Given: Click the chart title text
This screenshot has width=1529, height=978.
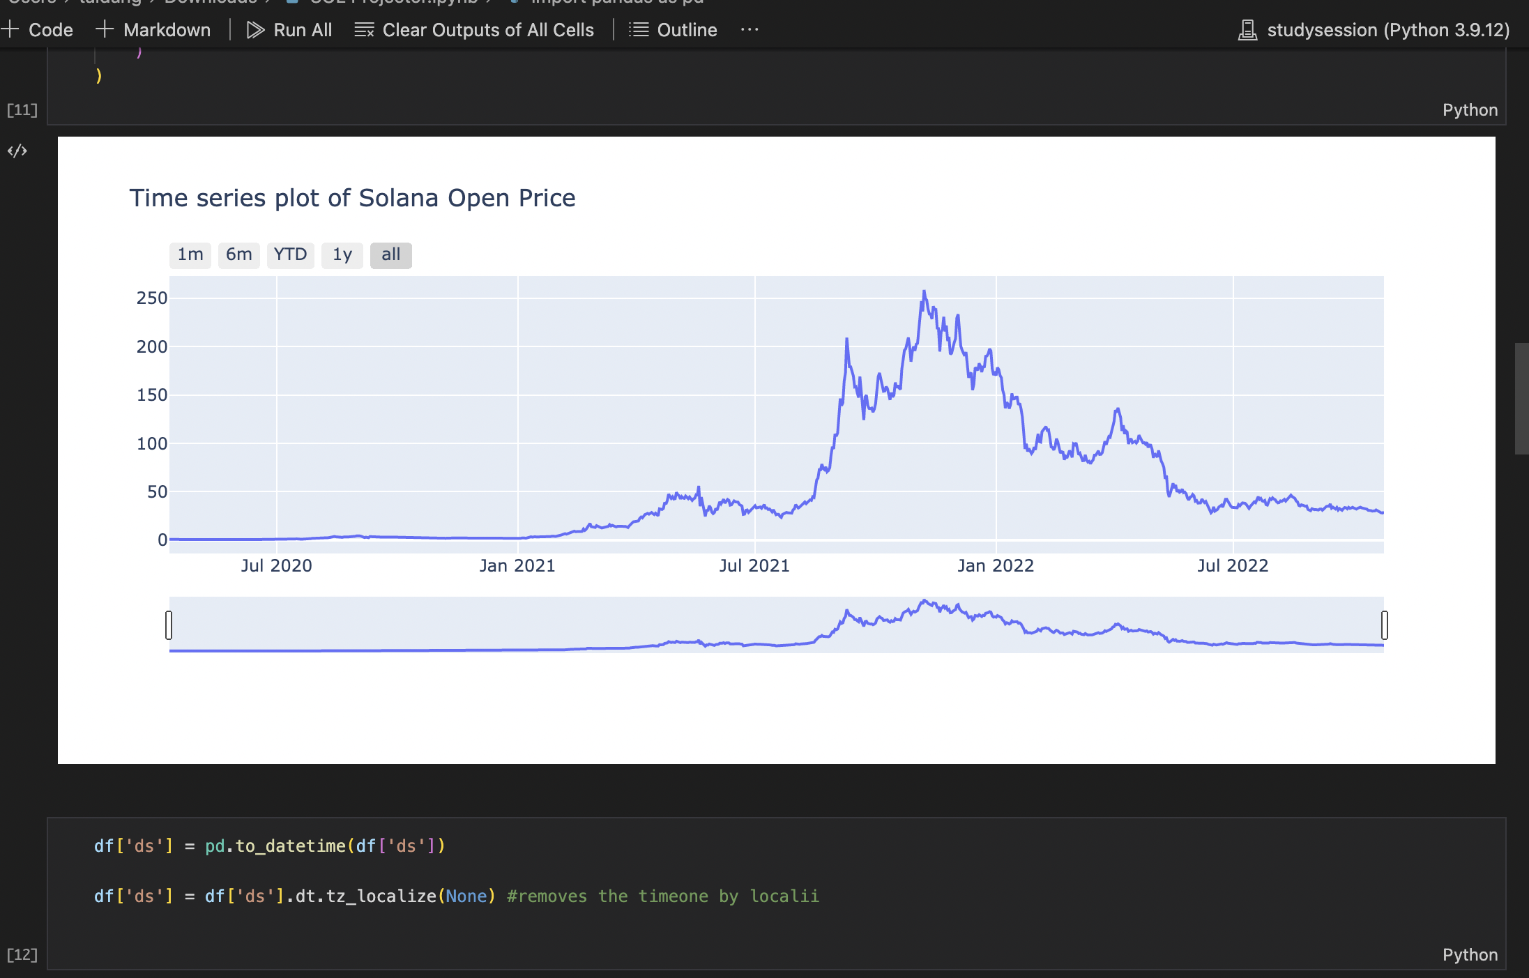Looking at the screenshot, I should pos(353,198).
